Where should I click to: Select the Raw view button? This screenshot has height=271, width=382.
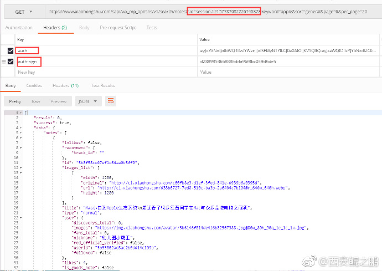(36, 101)
